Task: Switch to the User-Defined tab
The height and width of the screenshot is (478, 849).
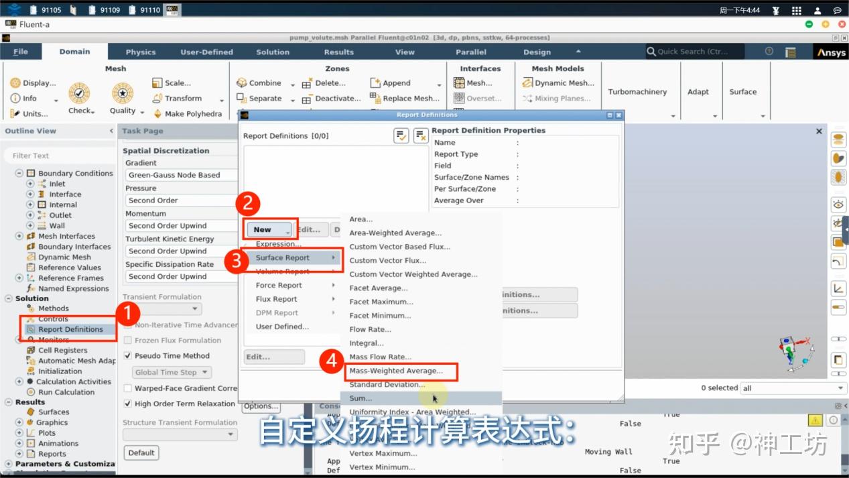Action: pyautogui.click(x=207, y=52)
